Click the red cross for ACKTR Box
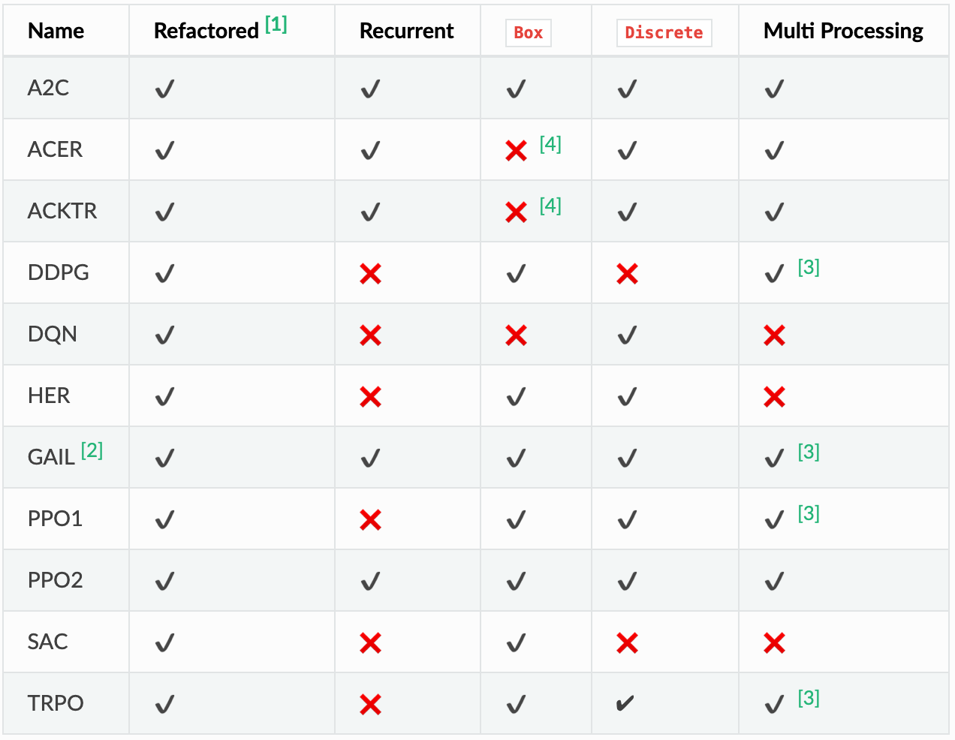This screenshot has width=955, height=740. click(x=516, y=212)
